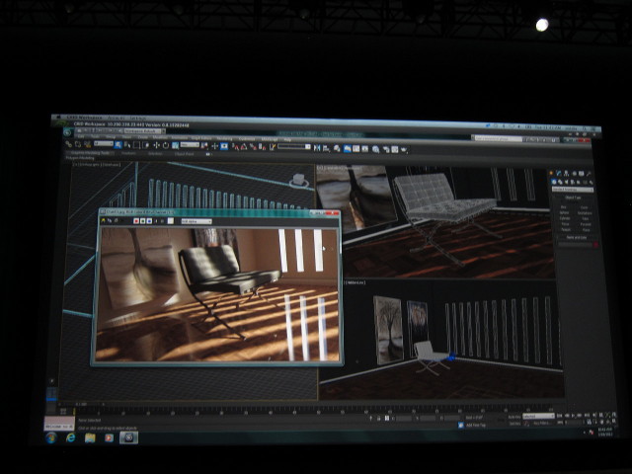Toggle Percent Snap
632x474 pixels.
tap(254, 147)
